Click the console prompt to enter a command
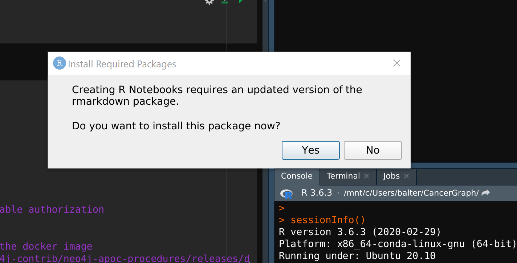Viewport: 517px width, 263px height. (281, 208)
